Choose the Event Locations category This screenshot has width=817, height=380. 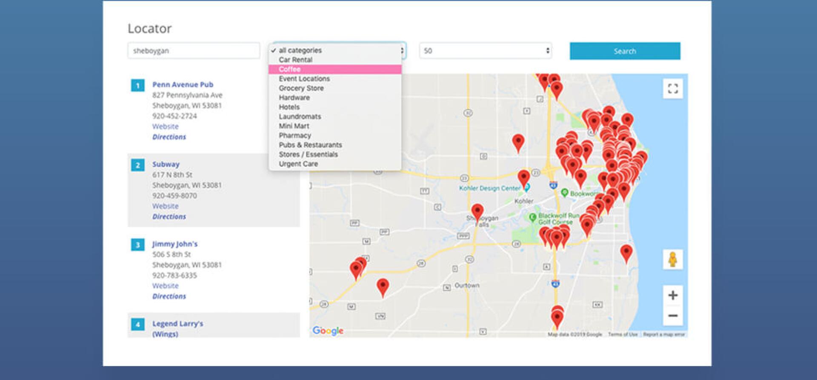pos(335,79)
